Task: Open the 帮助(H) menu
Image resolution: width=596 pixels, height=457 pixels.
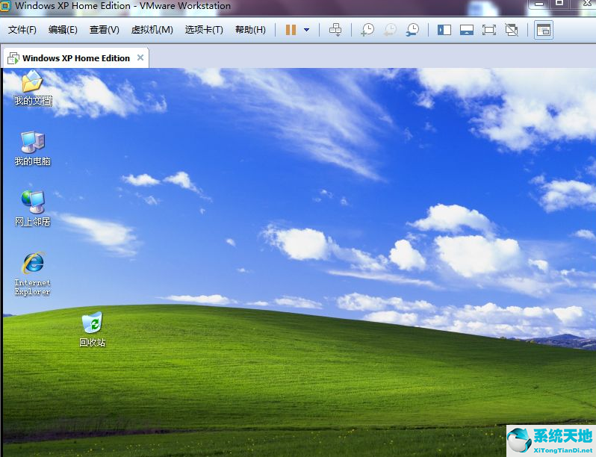Action: click(250, 30)
